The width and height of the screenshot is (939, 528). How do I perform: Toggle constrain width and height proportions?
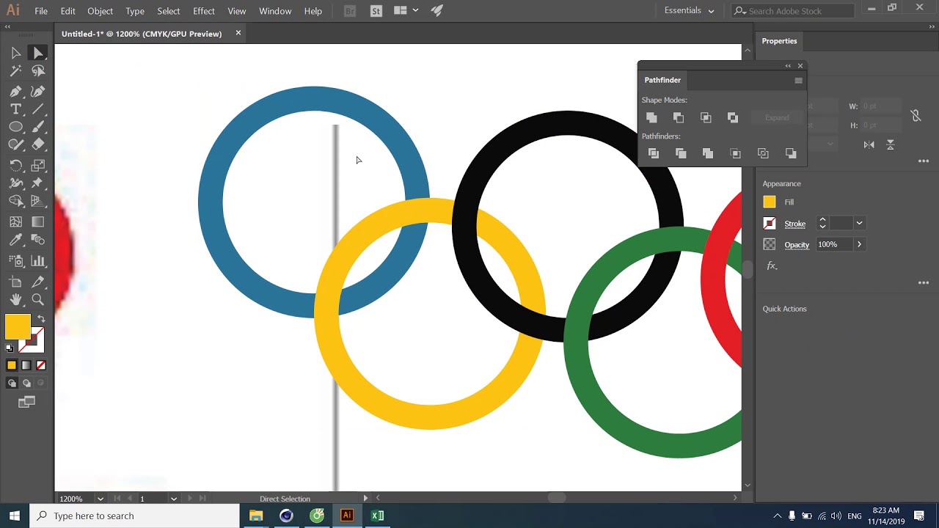point(916,116)
